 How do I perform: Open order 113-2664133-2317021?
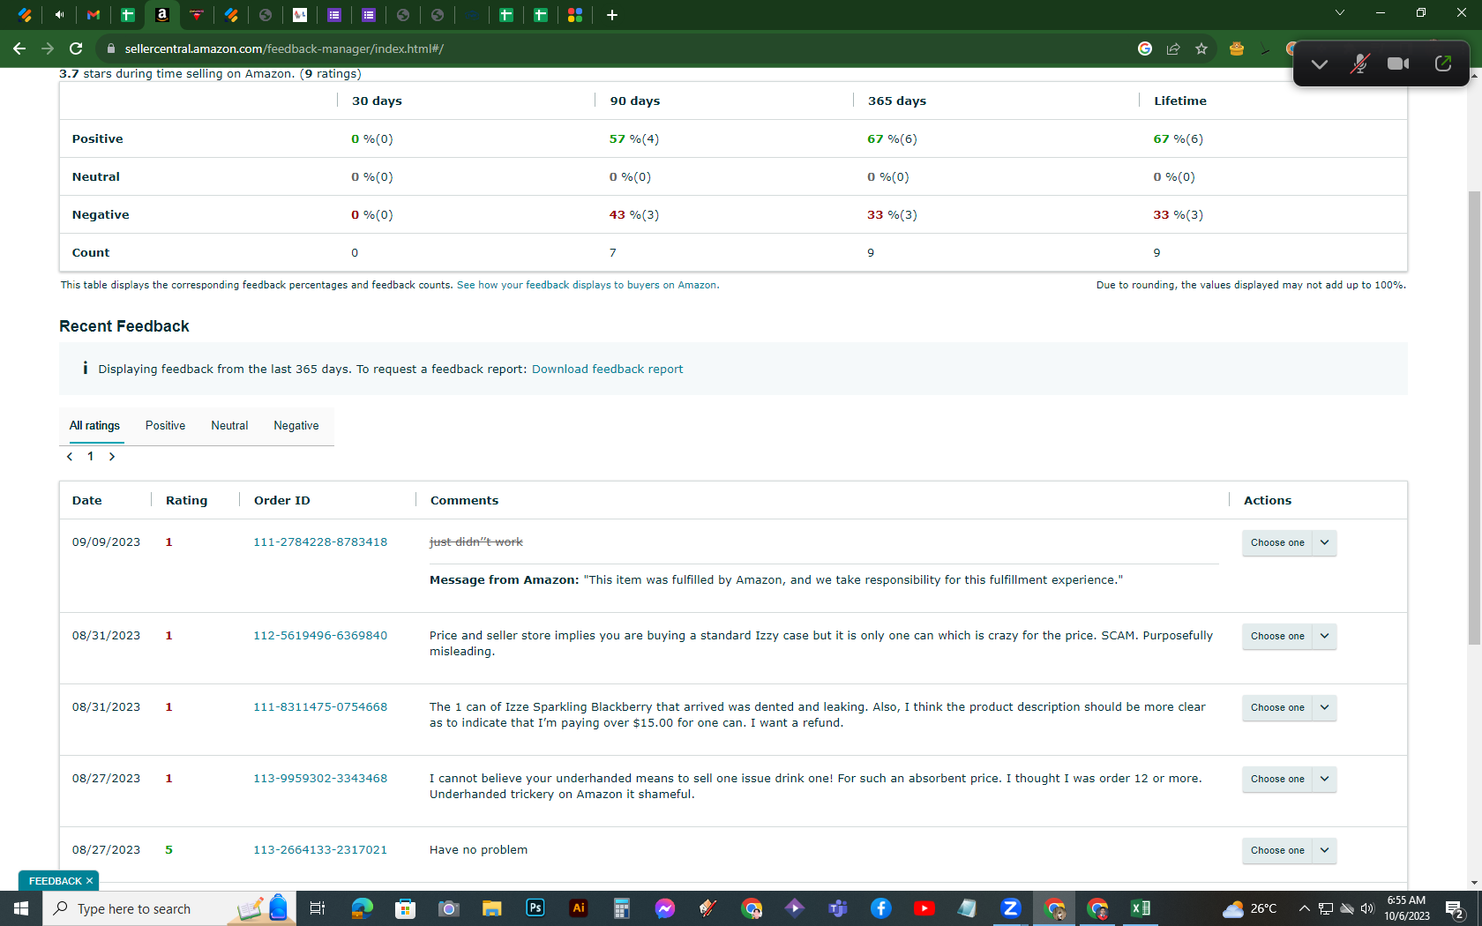pyautogui.click(x=320, y=849)
